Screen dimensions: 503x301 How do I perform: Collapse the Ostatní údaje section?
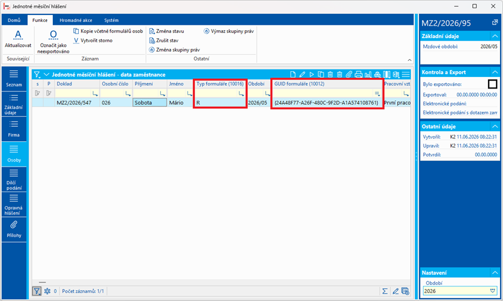pyautogui.click(x=495, y=126)
